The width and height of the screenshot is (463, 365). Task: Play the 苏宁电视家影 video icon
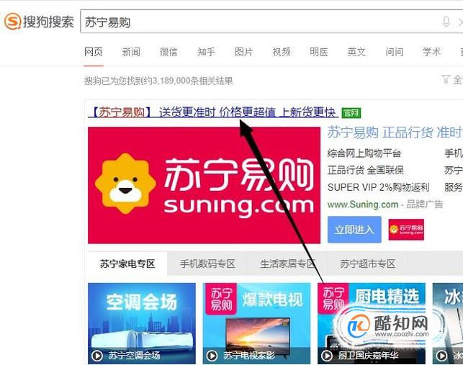coord(212,356)
